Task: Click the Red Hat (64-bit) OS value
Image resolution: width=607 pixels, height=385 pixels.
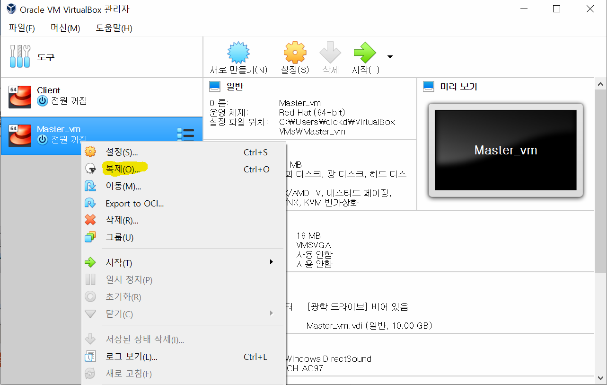Action: click(312, 112)
